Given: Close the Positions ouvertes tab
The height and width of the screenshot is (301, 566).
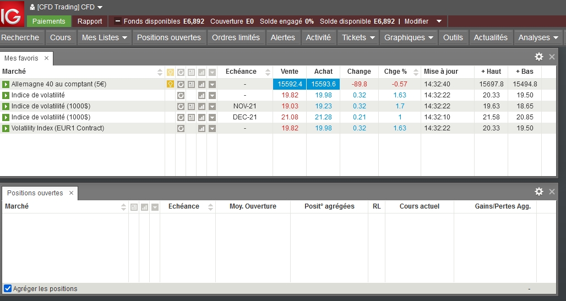Looking at the screenshot, I should tap(71, 193).
